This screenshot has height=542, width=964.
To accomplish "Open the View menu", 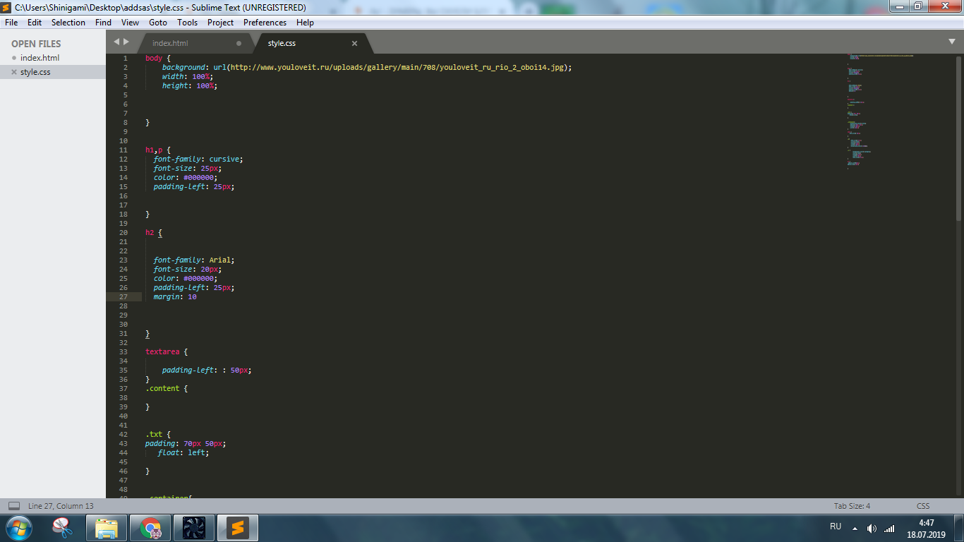I will tap(130, 23).
